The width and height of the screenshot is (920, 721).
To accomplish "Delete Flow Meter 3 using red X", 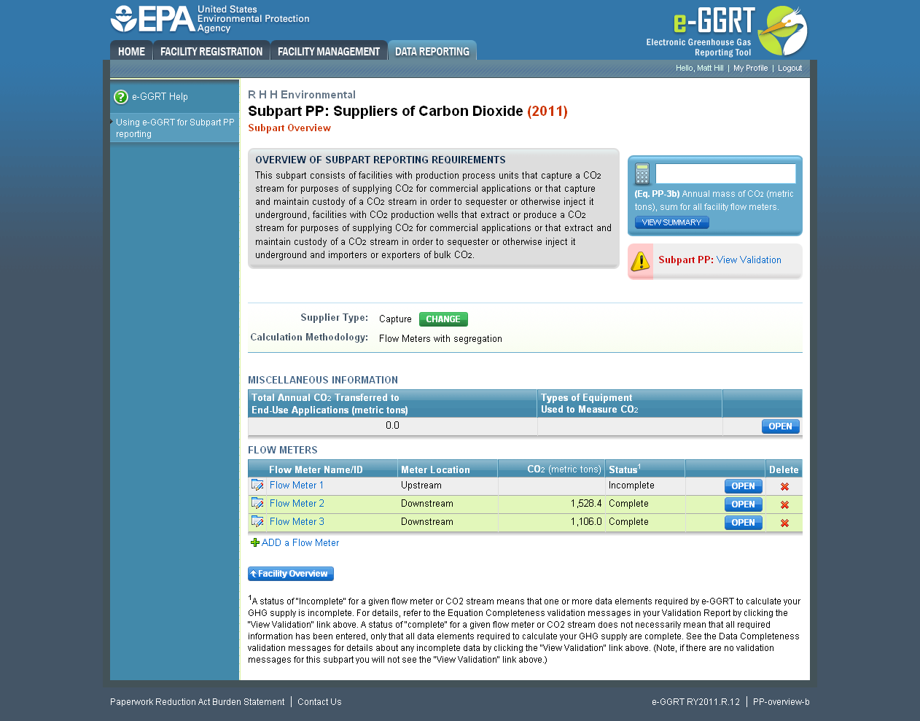I will pos(784,523).
